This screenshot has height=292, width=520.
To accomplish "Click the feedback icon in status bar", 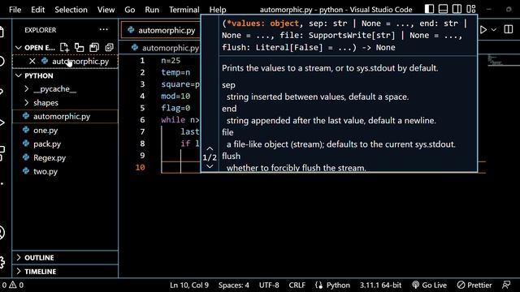I will (506, 285).
